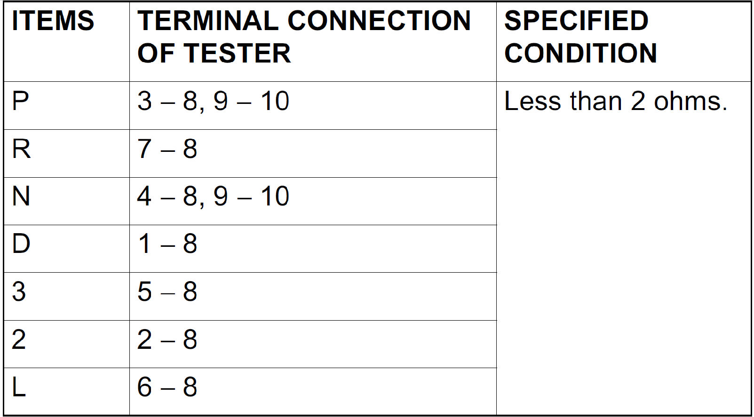Click the 'TERMINAL CONNECTION' header text
Screen dimensions: 754x417
[304, 21]
